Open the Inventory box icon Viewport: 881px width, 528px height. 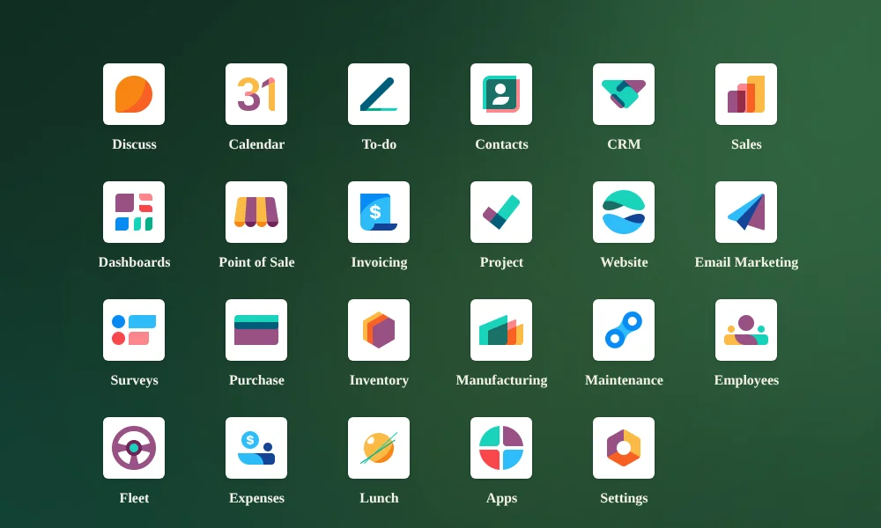[379, 330]
